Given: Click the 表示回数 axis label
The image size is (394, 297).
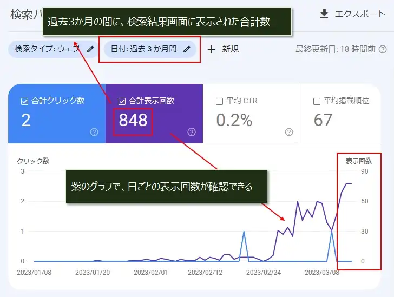Looking at the screenshot, I should pos(359,161).
